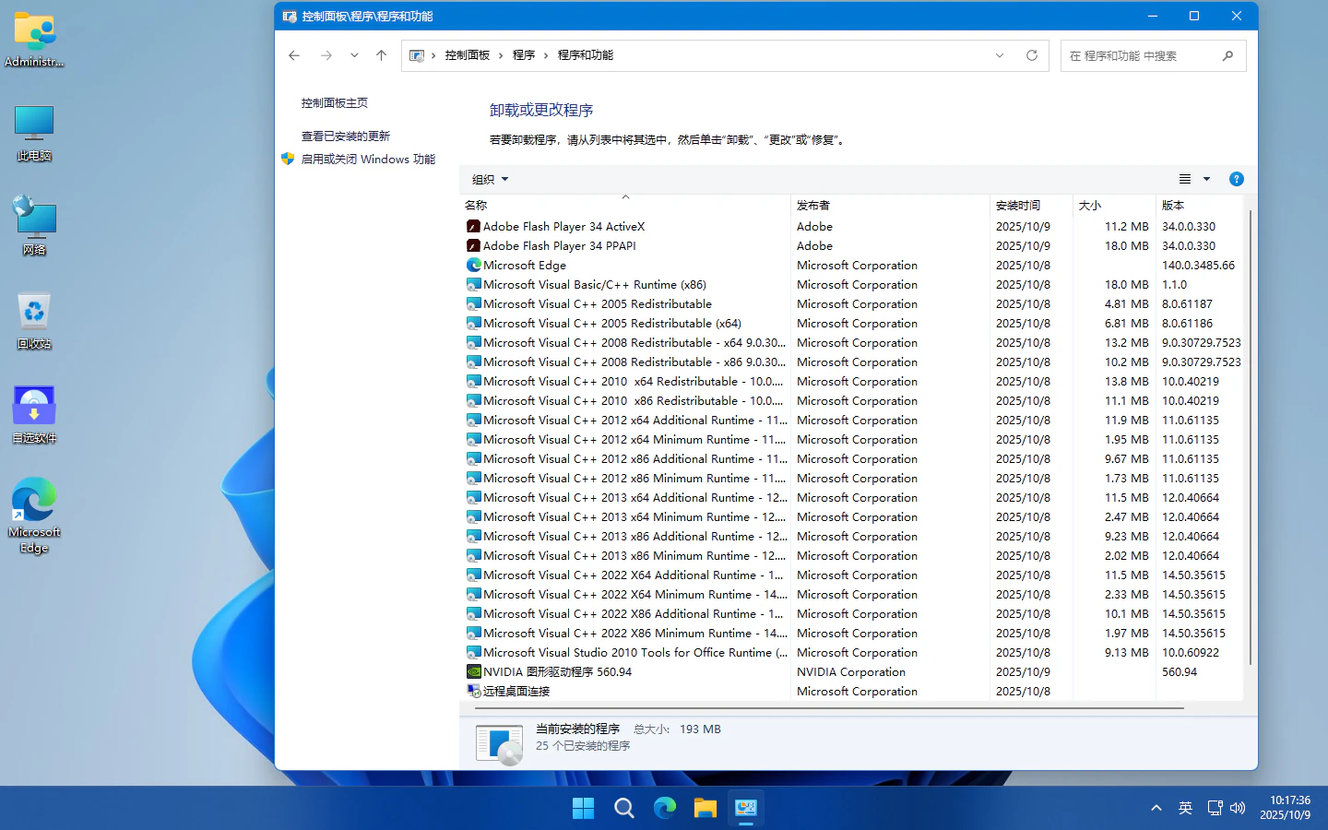The height and width of the screenshot is (830, 1328).
Task: Sort list by 安装时间 column header
Action: coord(1018,206)
